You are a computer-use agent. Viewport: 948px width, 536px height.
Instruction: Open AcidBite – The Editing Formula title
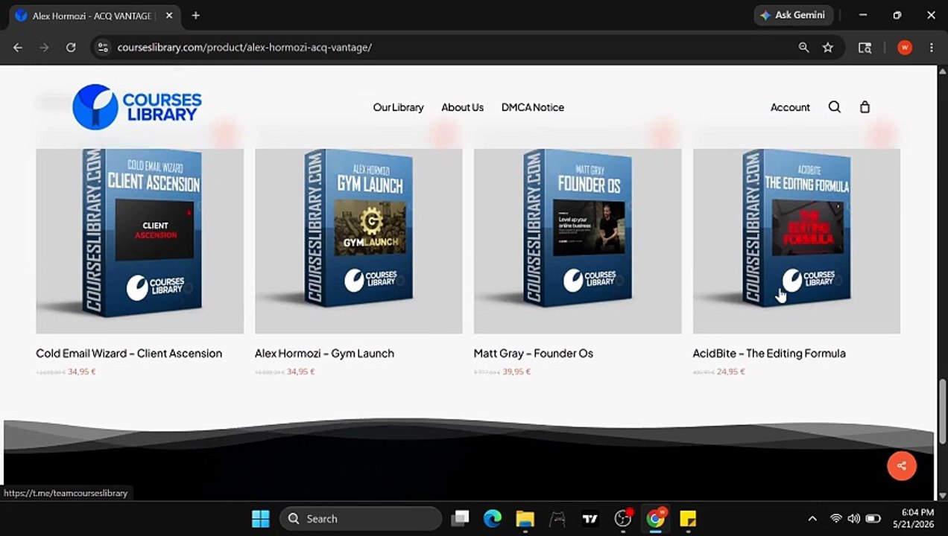point(769,354)
